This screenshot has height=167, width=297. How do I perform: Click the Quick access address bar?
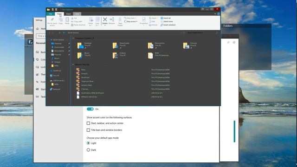tap(123, 33)
